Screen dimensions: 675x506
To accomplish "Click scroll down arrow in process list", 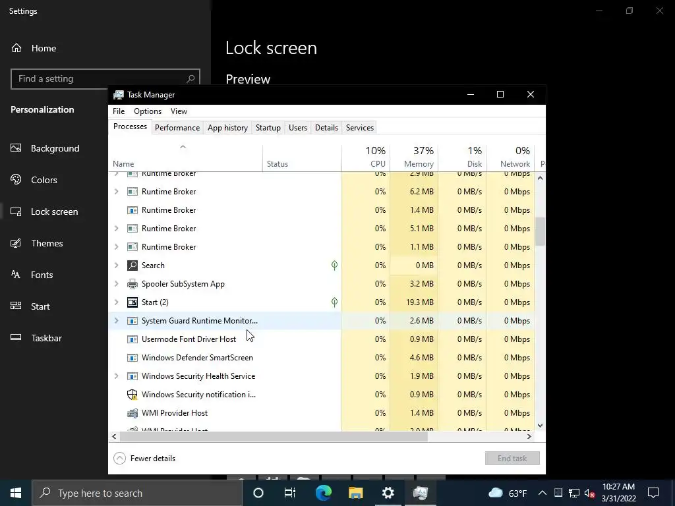I will [x=541, y=426].
